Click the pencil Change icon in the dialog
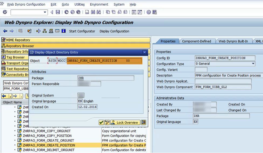Image resolution: width=263 pixels, height=153 pixels. (107, 123)
